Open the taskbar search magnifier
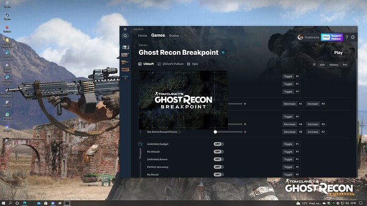Image resolution: width=367 pixels, height=206 pixels. click(x=10, y=203)
